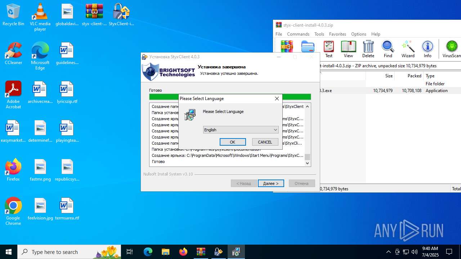The height and width of the screenshot is (259, 461).
Task: Open notification center on taskbar
Action: pos(449,252)
